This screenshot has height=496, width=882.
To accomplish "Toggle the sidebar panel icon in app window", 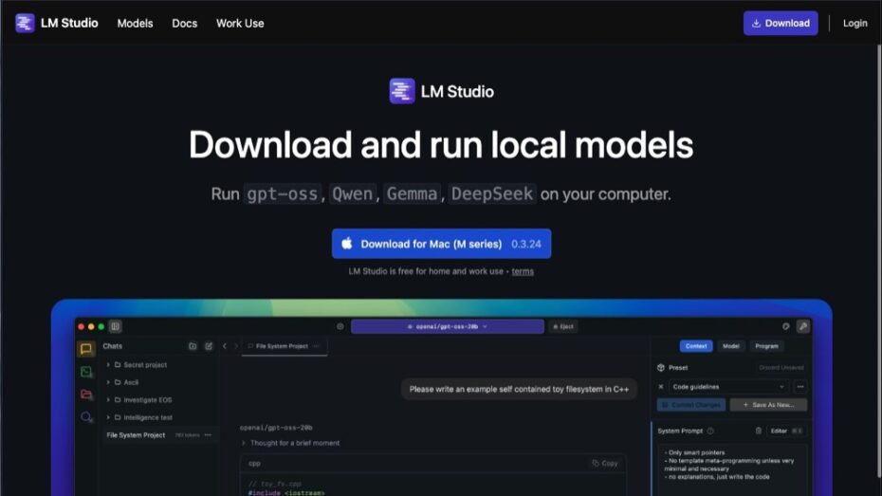I will point(116,326).
